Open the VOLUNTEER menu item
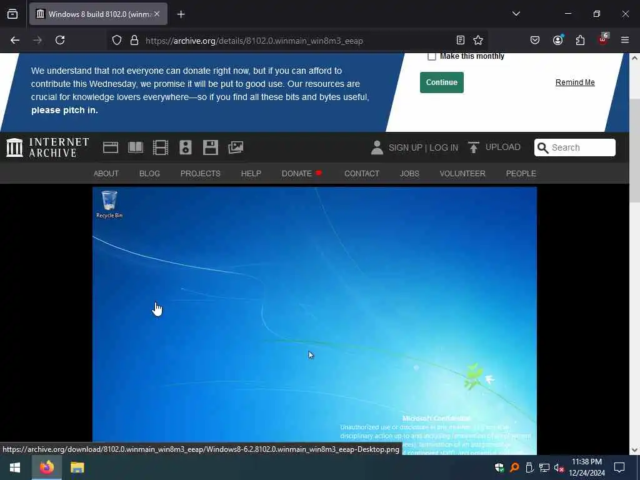The width and height of the screenshot is (640, 480). (462, 174)
